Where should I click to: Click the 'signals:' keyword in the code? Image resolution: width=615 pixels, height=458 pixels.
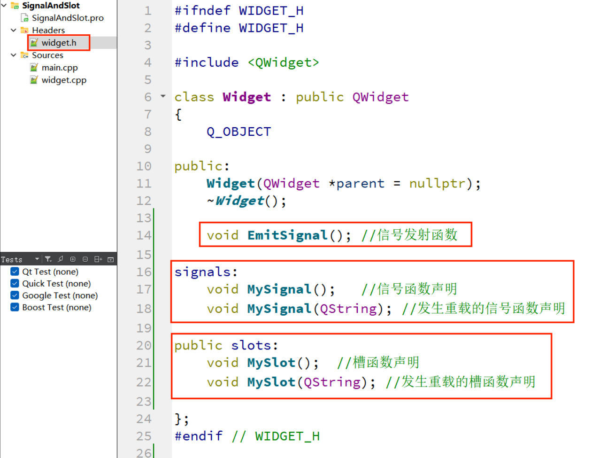click(206, 272)
